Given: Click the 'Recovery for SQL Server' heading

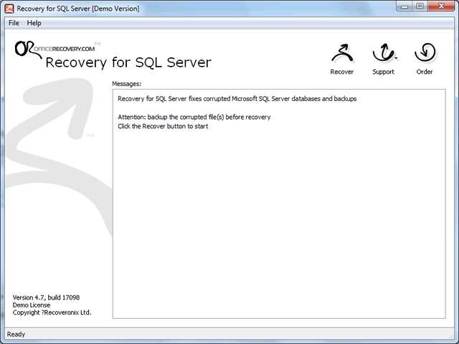Looking at the screenshot, I should (128, 62).
